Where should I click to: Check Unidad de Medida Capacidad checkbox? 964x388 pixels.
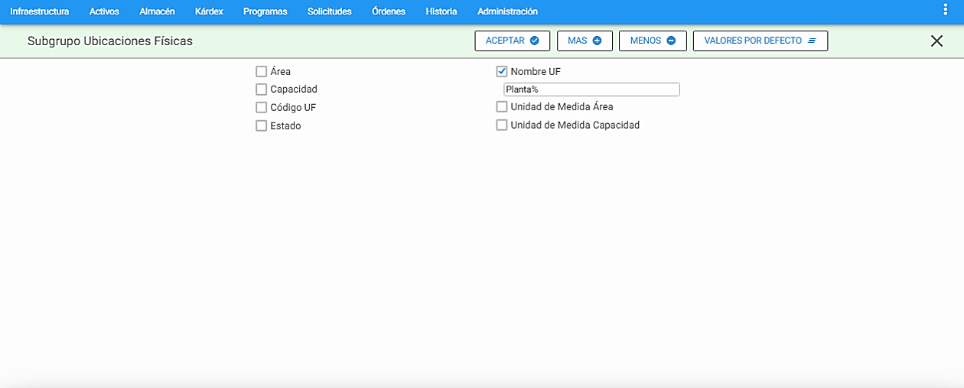tap(502, 125)
